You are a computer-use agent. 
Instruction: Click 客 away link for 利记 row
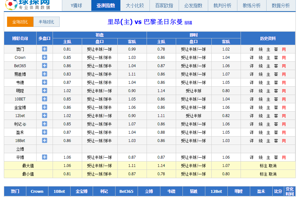[x=276, y=124]
